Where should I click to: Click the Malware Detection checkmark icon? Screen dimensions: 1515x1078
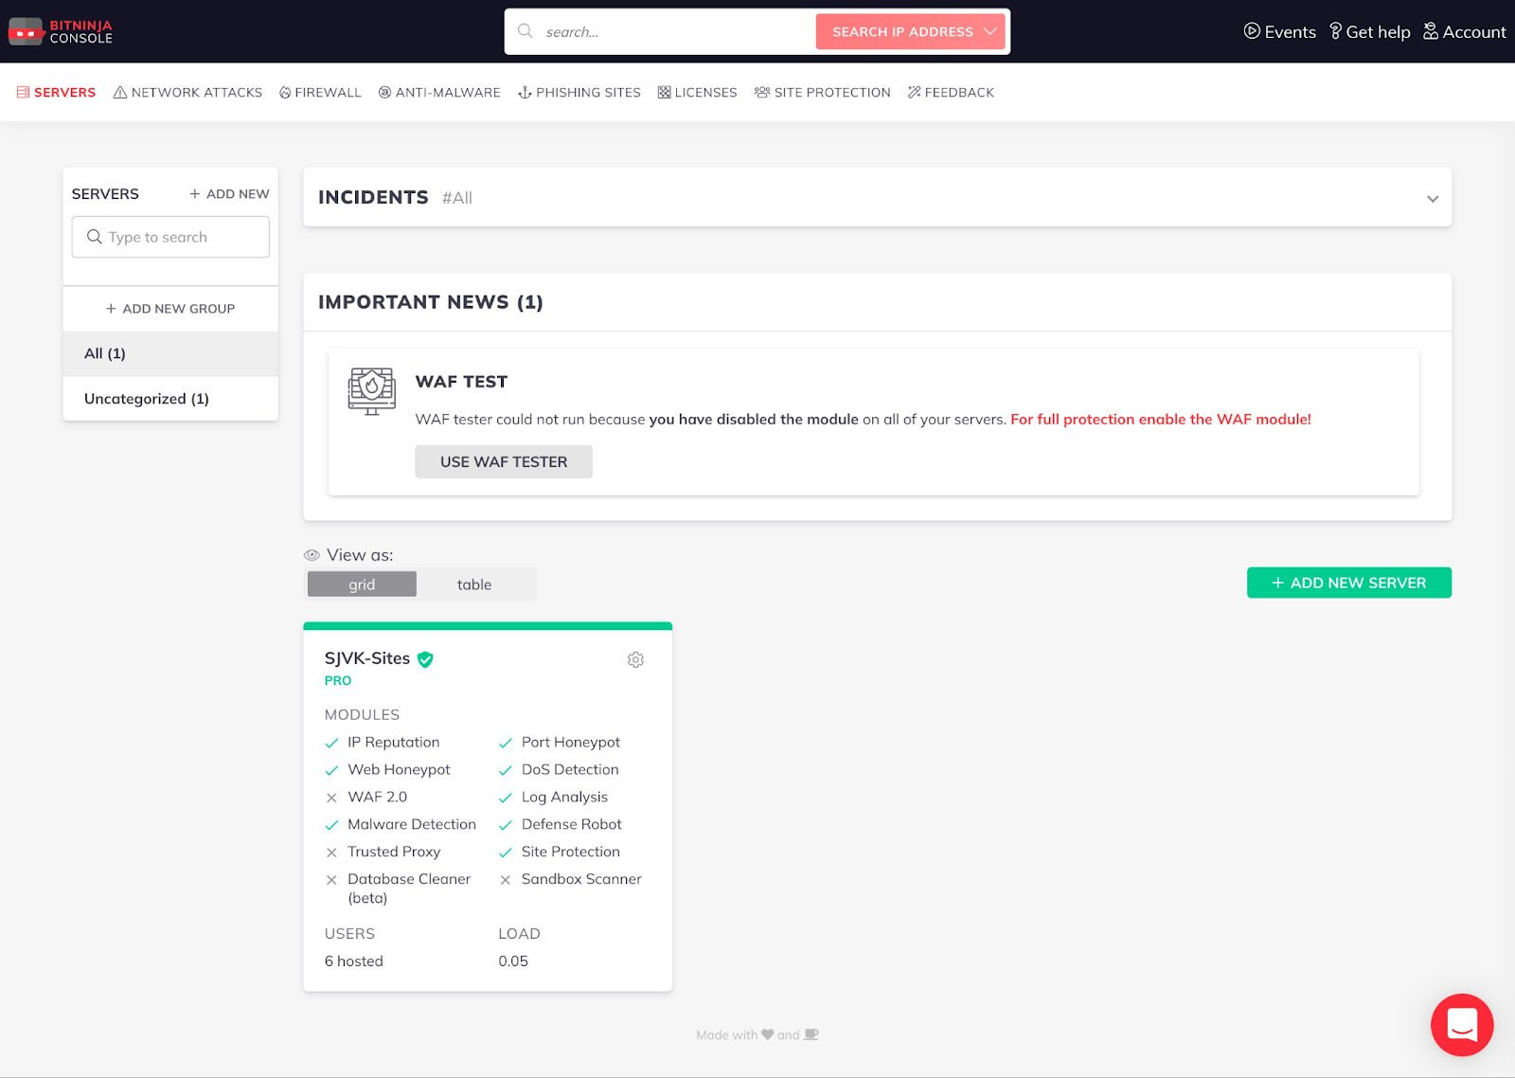[331, 825]
